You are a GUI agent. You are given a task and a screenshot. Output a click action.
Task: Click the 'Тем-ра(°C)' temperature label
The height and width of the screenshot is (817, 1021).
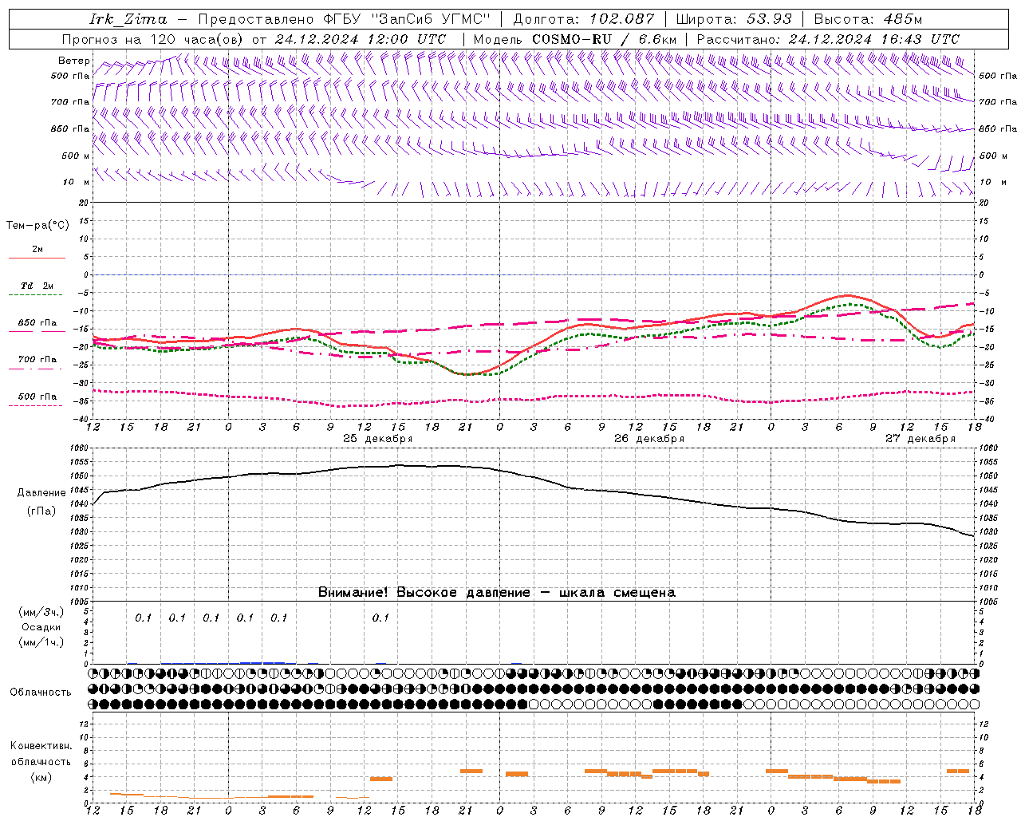tap(37, 226)
